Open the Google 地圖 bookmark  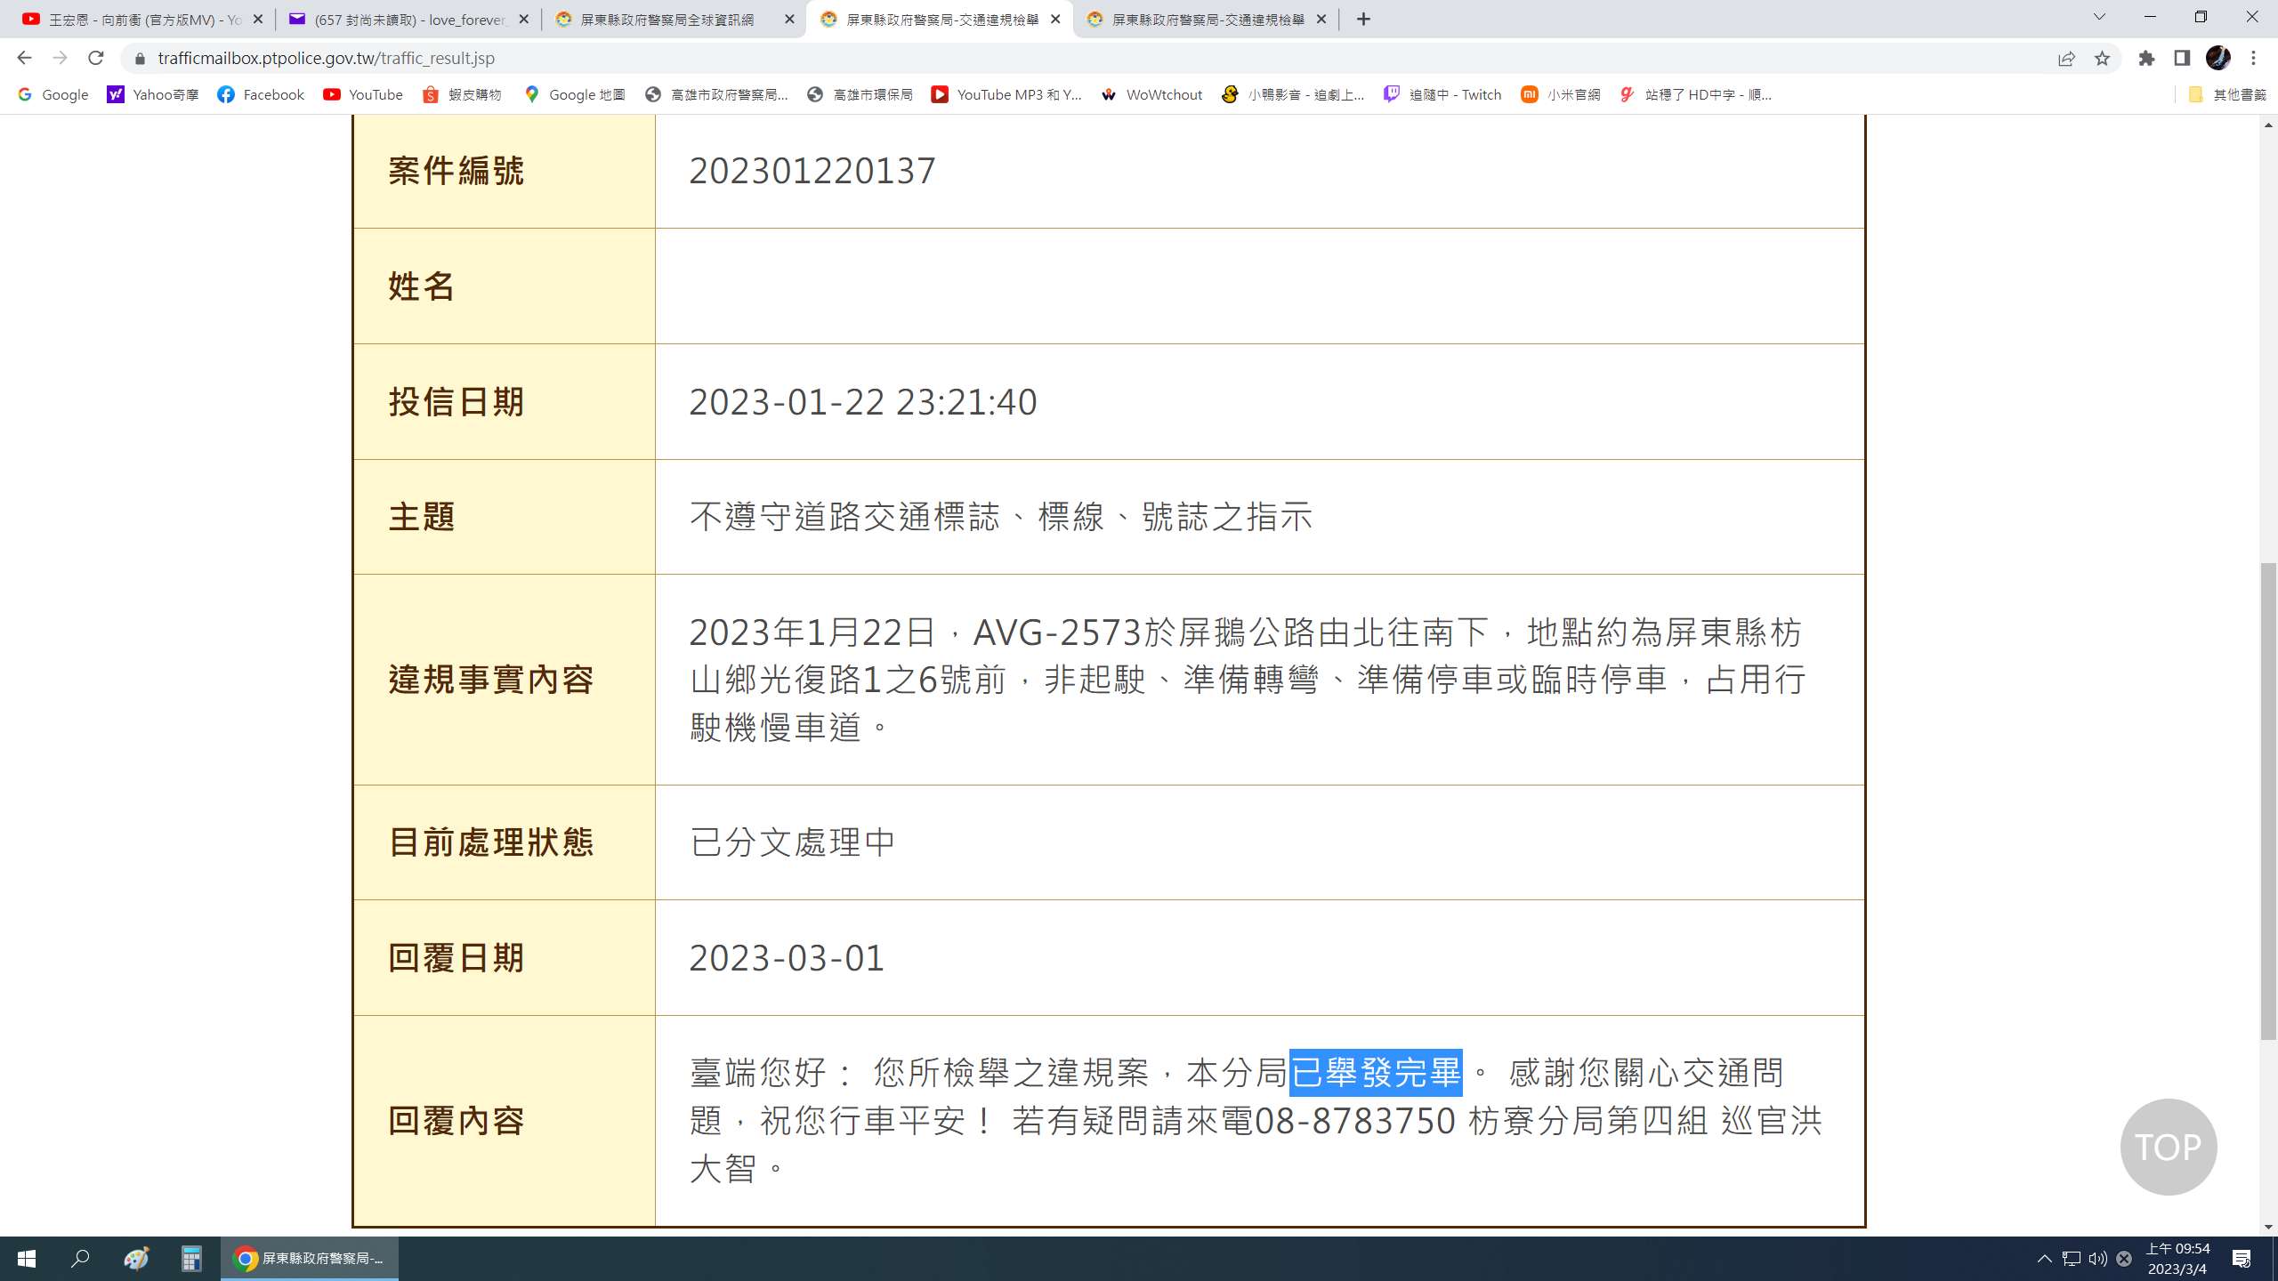574,94
